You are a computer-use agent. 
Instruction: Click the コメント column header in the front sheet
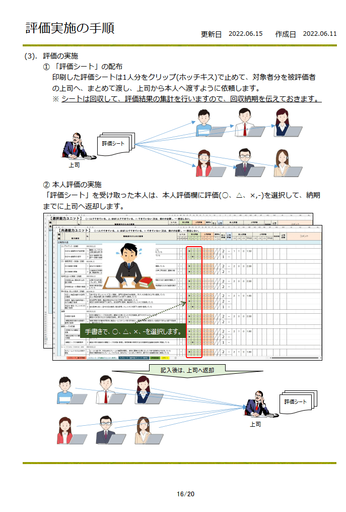(x=304, y=236)
